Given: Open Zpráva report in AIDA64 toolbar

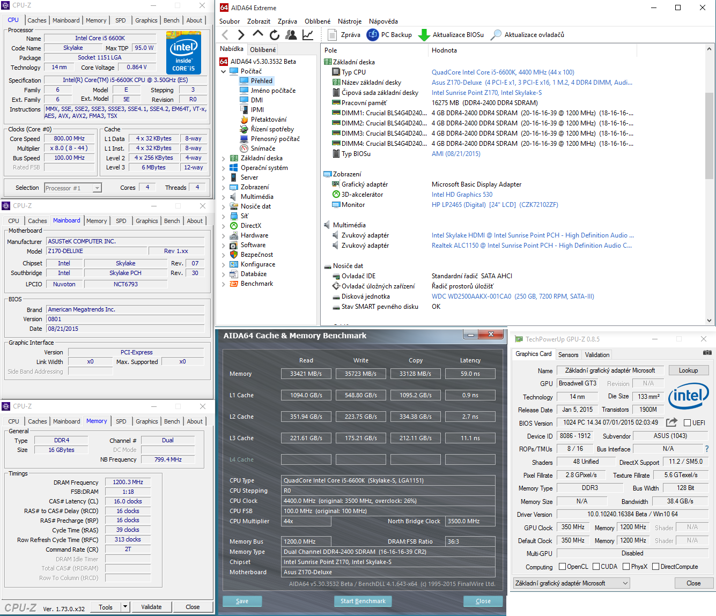Looking at the screenshot, I should 344,35.
